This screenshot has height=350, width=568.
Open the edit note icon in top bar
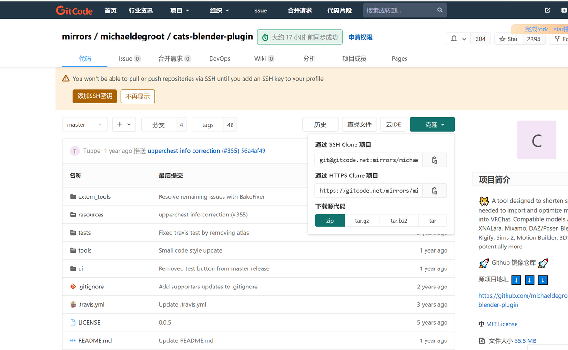[548, 10]
